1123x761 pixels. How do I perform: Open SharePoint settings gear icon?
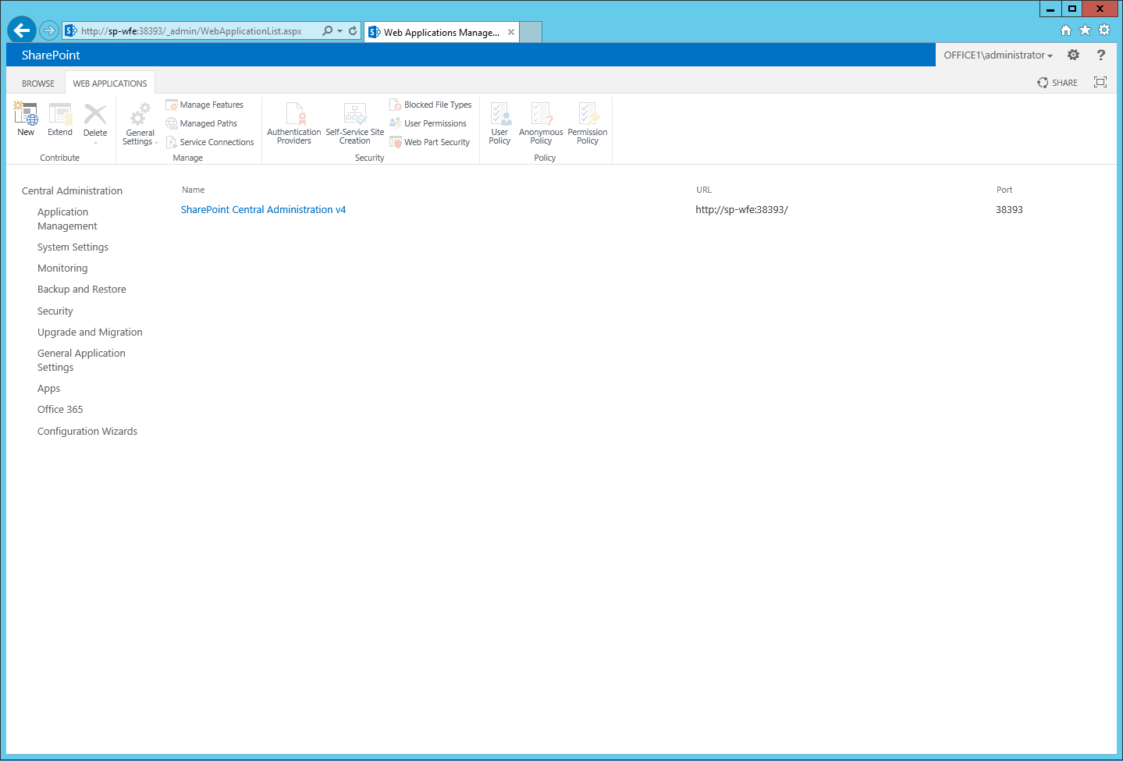tap(1074, 55)
